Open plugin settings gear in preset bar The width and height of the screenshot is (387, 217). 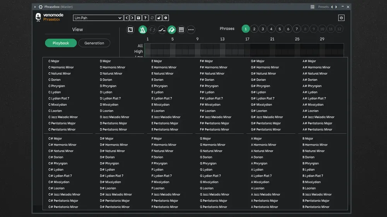pyautogui.click(x=166, y=18)
